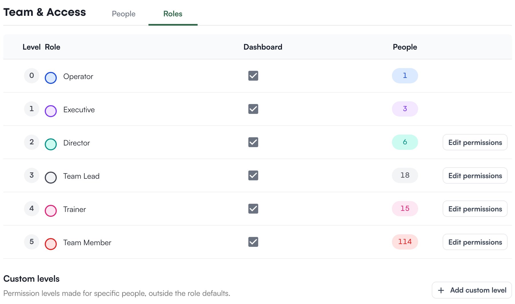Click level badge 3 for Team Lead
515x304 pixels.
tap(31, 175)
